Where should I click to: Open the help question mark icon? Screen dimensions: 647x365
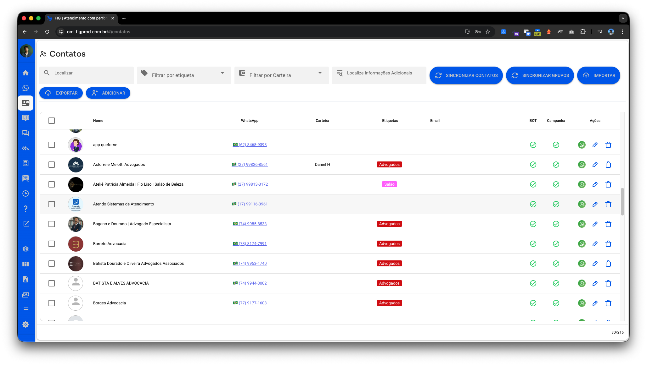point(25,209)
